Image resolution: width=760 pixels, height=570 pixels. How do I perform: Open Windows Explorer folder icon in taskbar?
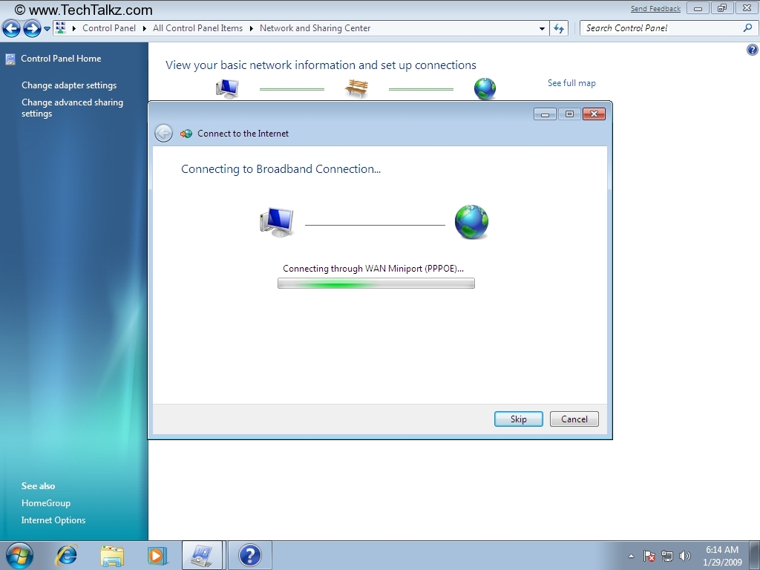click(112, 555)
